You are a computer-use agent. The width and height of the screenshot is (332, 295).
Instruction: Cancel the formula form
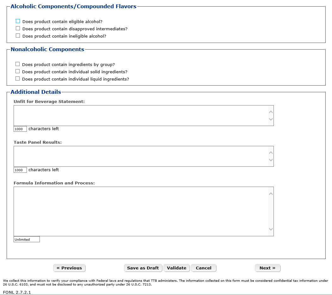(203, 268)
